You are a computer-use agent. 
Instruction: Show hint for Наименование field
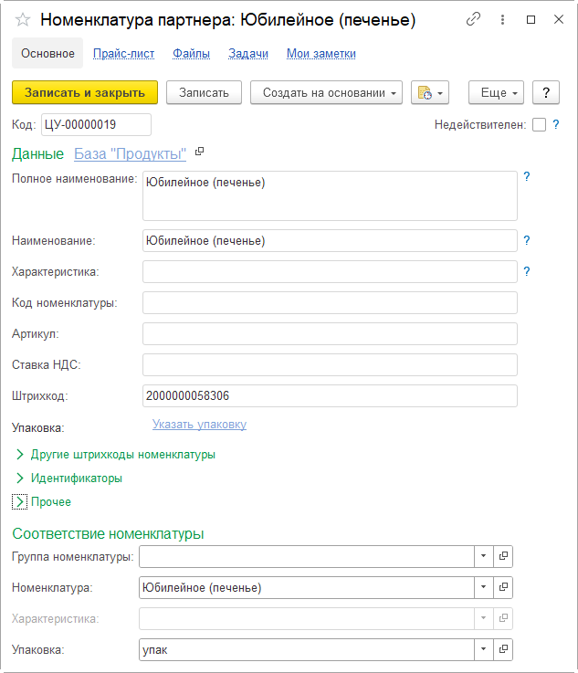coord(527,240)
